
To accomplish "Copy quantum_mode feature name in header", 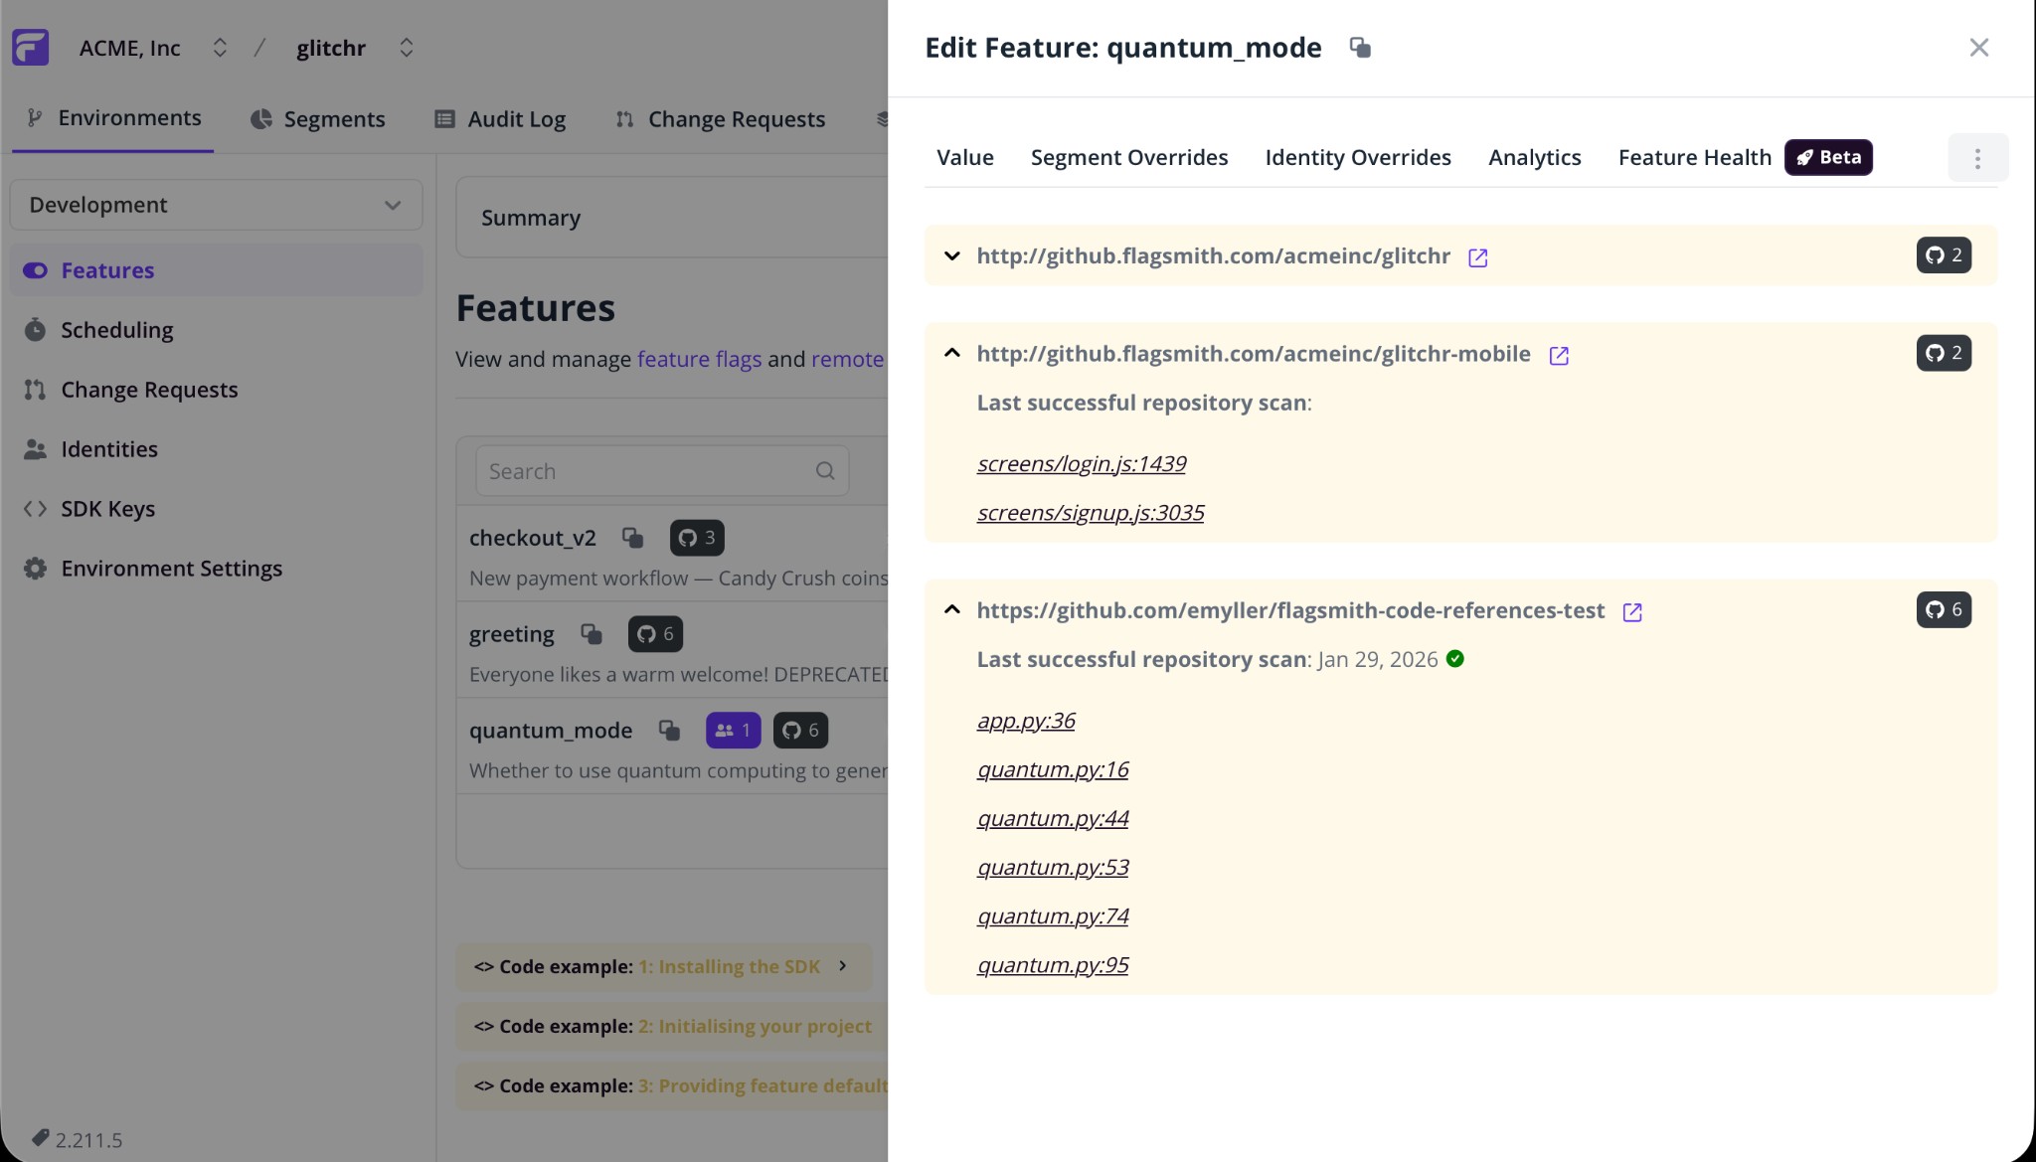I will pos(1360,48).
